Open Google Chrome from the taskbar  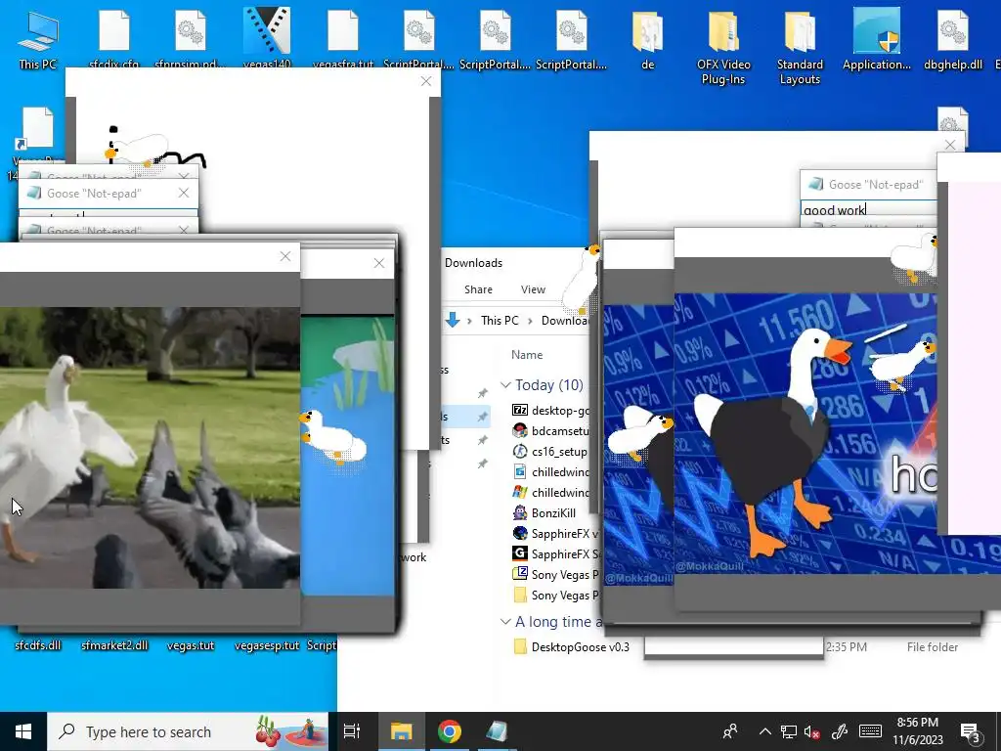click(x=450, y=731)
